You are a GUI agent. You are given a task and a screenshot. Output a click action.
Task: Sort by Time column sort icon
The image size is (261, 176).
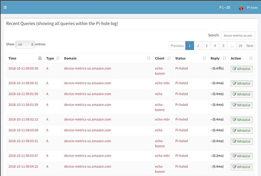[x=40, y=58]
